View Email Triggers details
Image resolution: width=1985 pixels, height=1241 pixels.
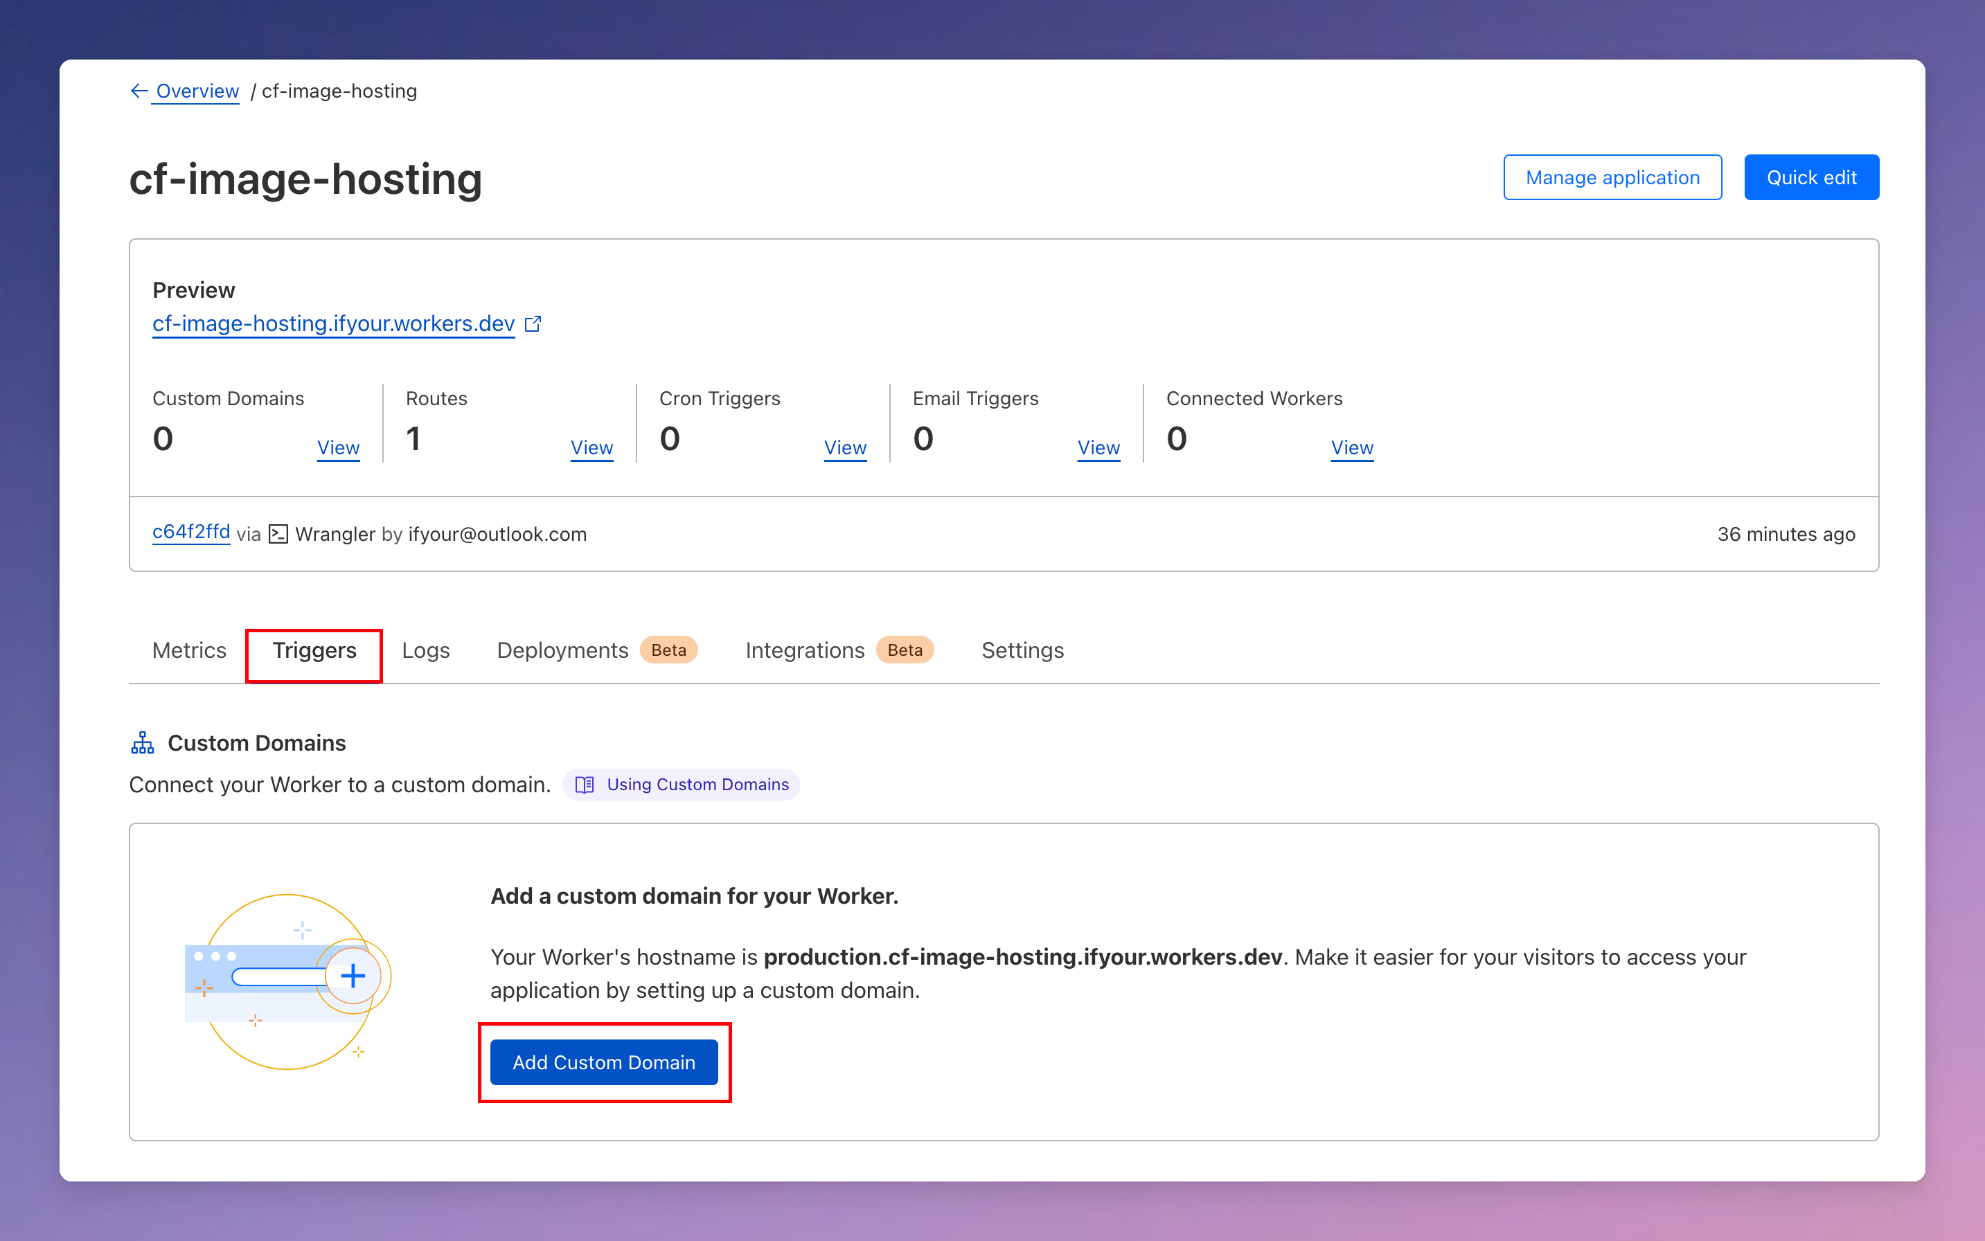[1098, 448]
